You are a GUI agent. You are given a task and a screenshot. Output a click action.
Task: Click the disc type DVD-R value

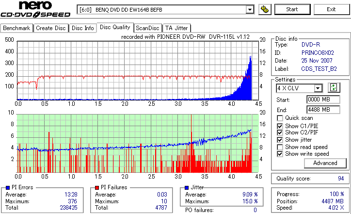pos(311,45)
